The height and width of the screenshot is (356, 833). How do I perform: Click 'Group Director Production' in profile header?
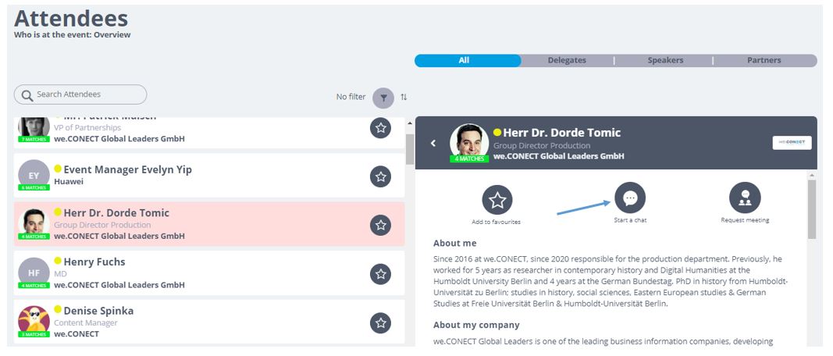click(542, 145)
